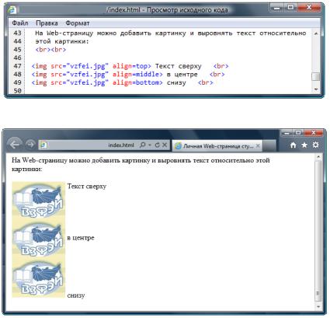
Task: Open the Файл menu in source viewer
Action: pos(20,23)
